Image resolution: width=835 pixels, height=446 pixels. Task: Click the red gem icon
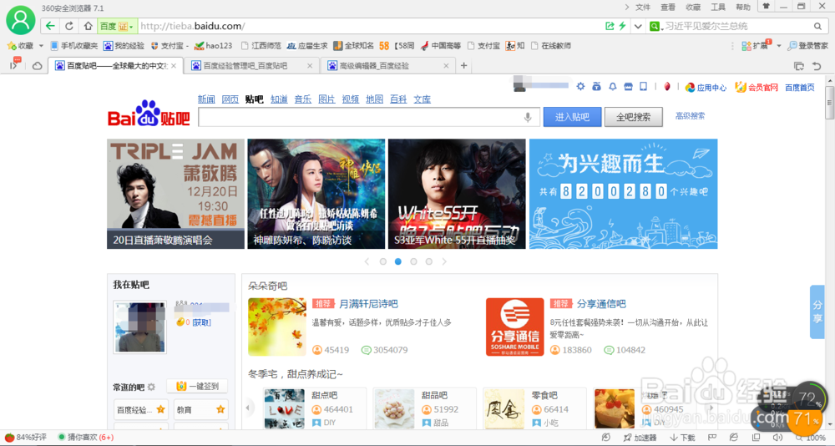(666, 86)
